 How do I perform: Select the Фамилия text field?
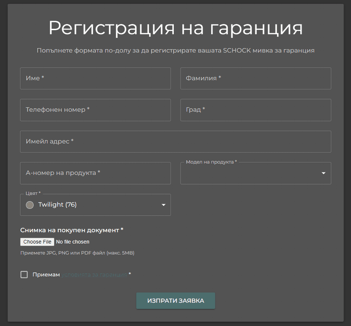[x=256, y=78]
